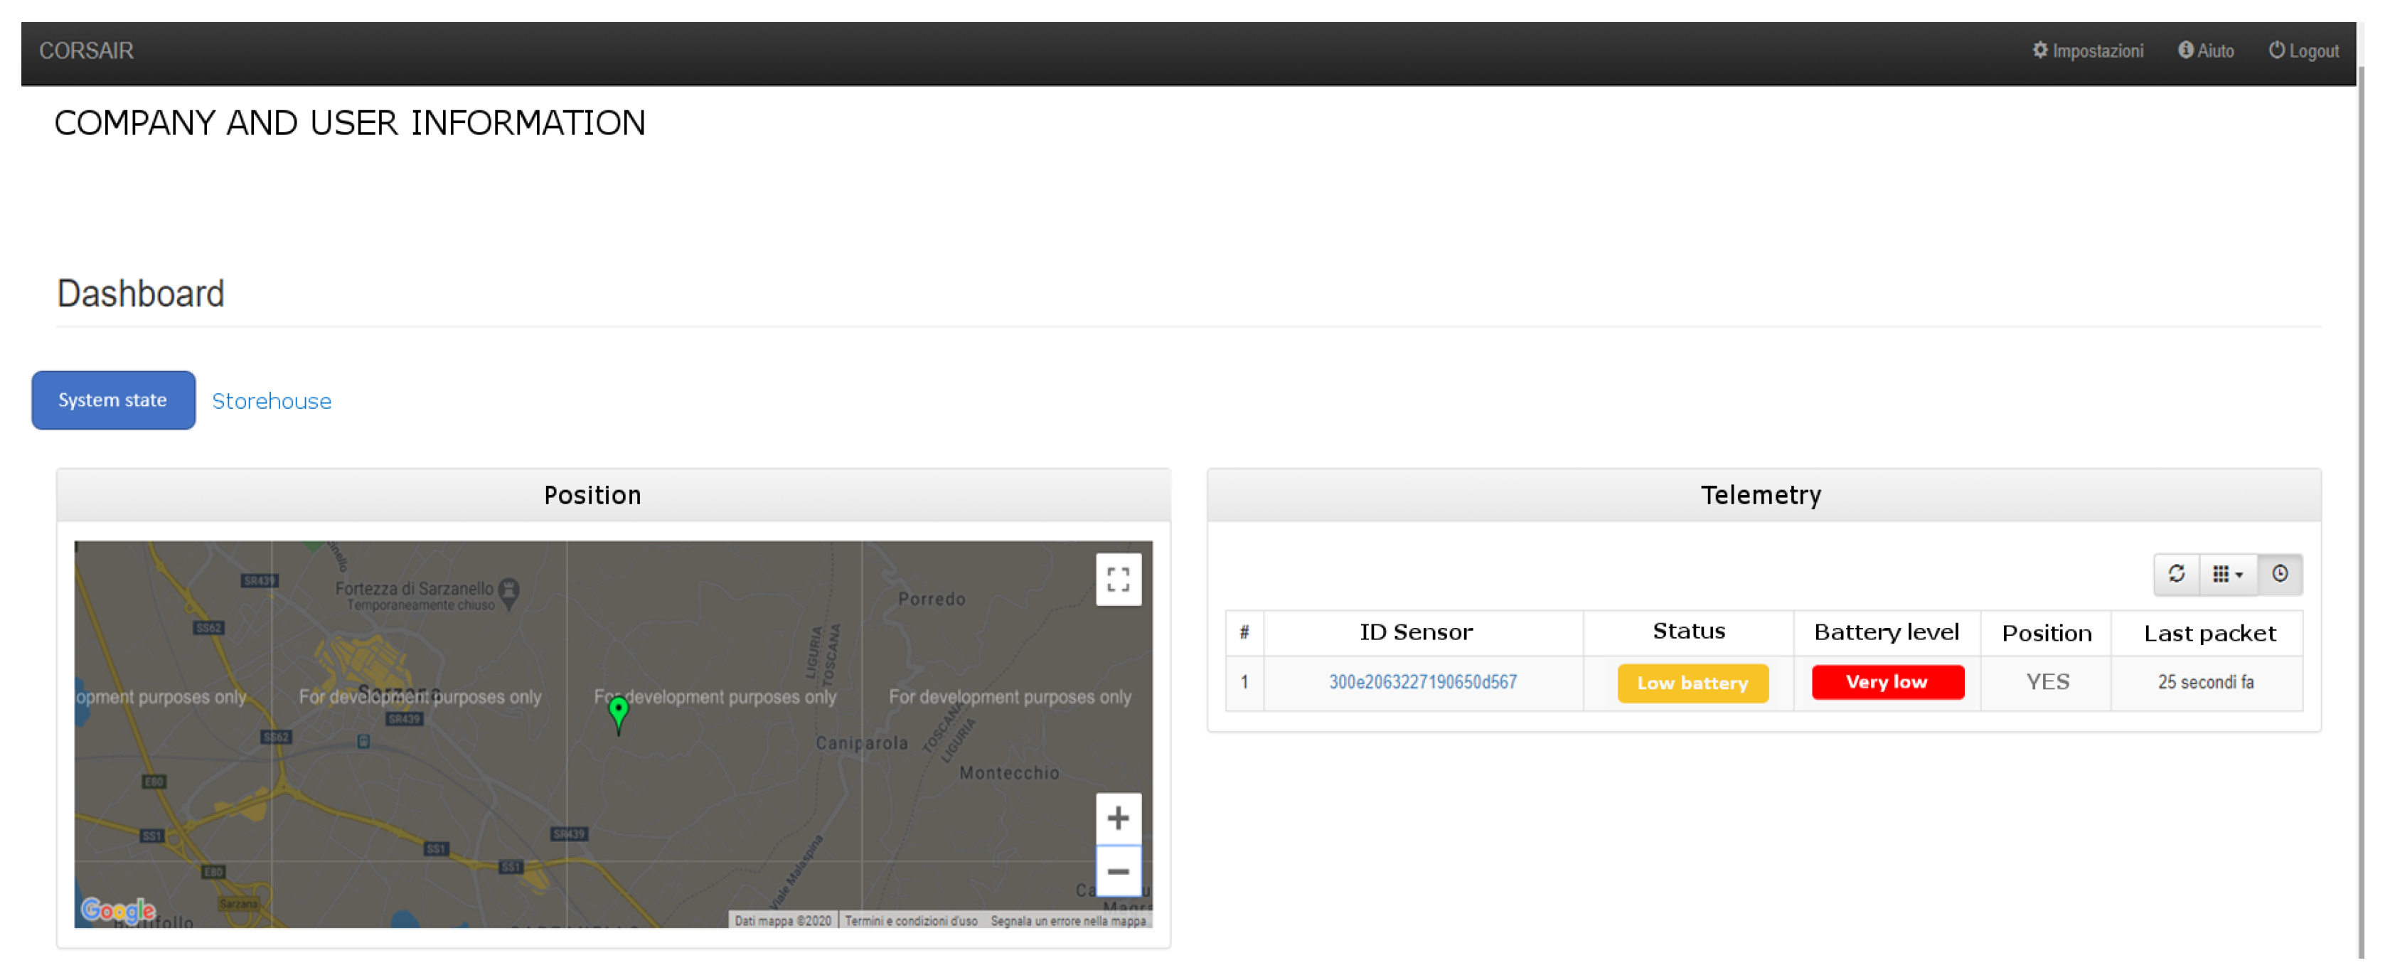
Task: Click the table refresh icon
Action: 2175,574
